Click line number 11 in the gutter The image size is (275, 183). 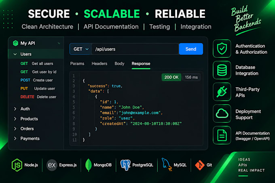(x=74, y=140)
